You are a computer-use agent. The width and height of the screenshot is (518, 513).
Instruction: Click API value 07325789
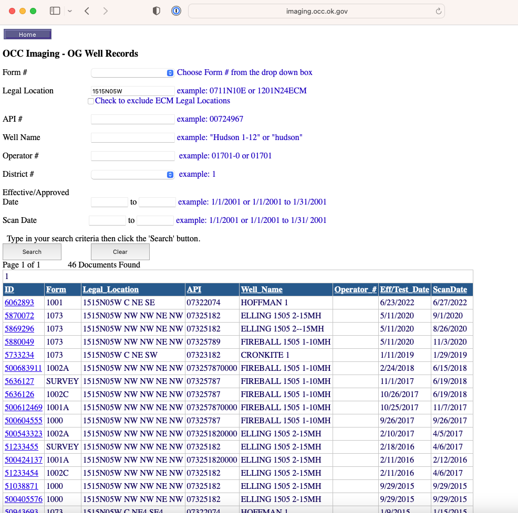click(203, 342)
